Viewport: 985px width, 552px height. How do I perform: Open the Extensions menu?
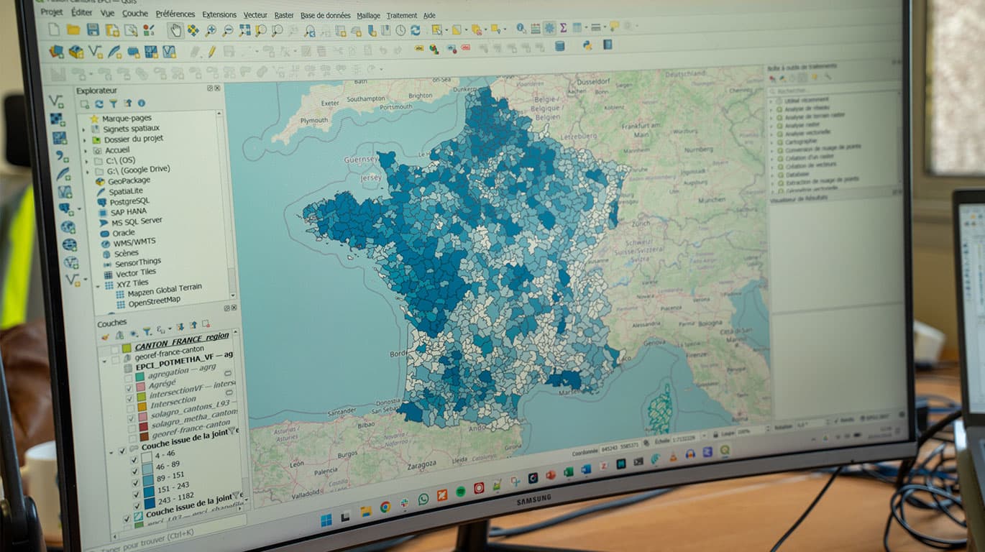click(x=219, y=14)
